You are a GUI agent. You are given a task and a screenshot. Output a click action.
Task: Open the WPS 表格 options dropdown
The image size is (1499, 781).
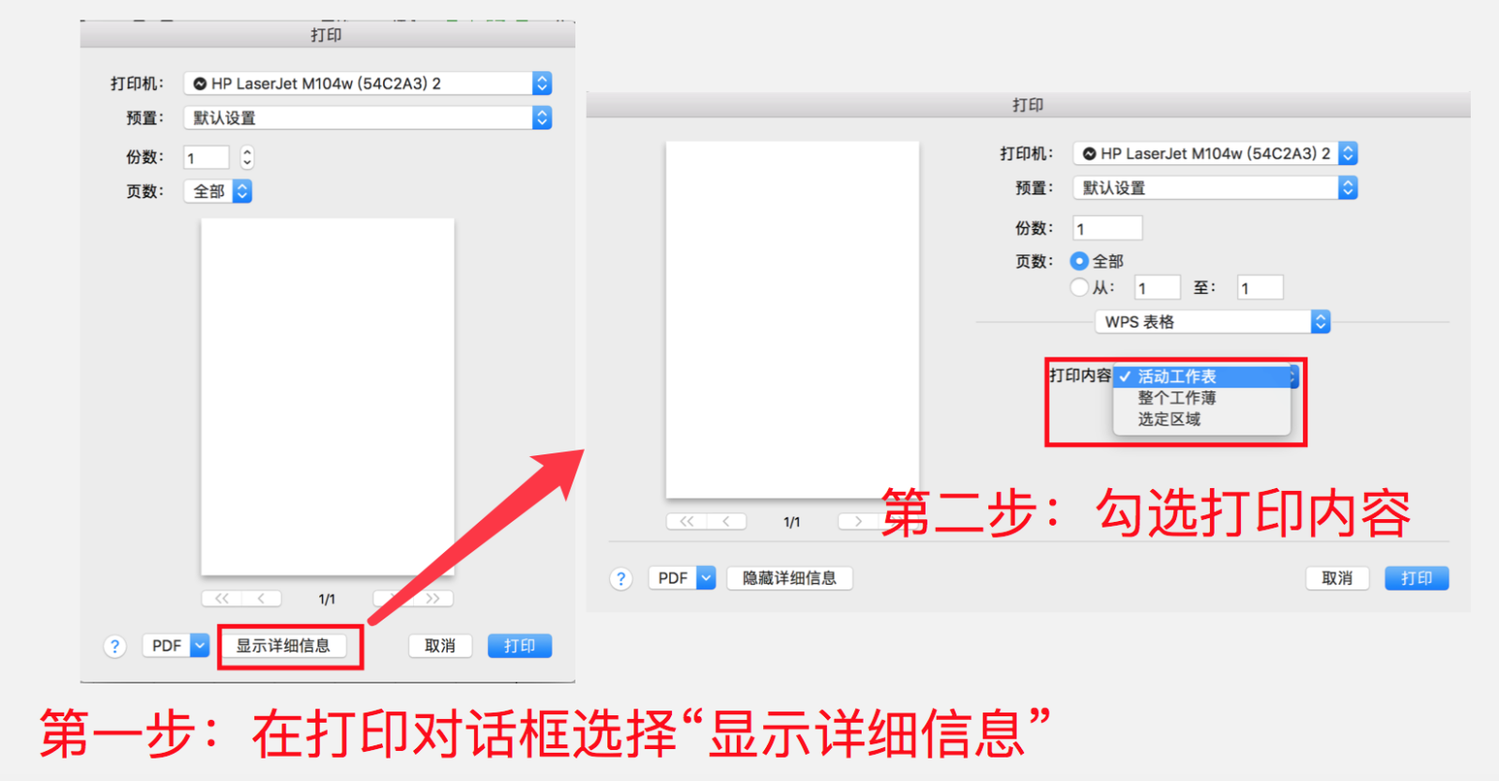1213,322
